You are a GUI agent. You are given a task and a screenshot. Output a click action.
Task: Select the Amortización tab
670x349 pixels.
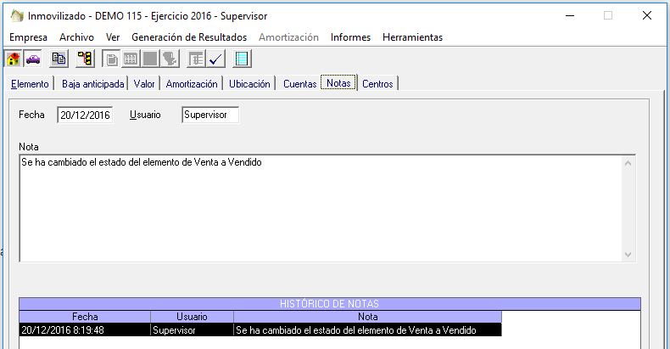pos(192,83)
